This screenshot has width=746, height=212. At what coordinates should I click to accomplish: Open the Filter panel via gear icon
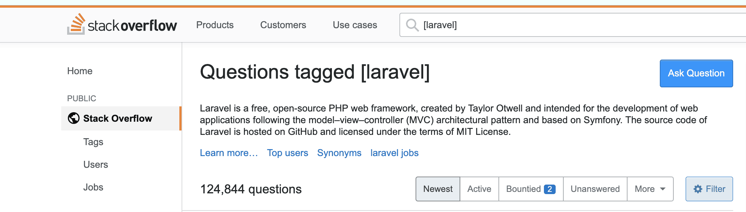coord(698,189)
